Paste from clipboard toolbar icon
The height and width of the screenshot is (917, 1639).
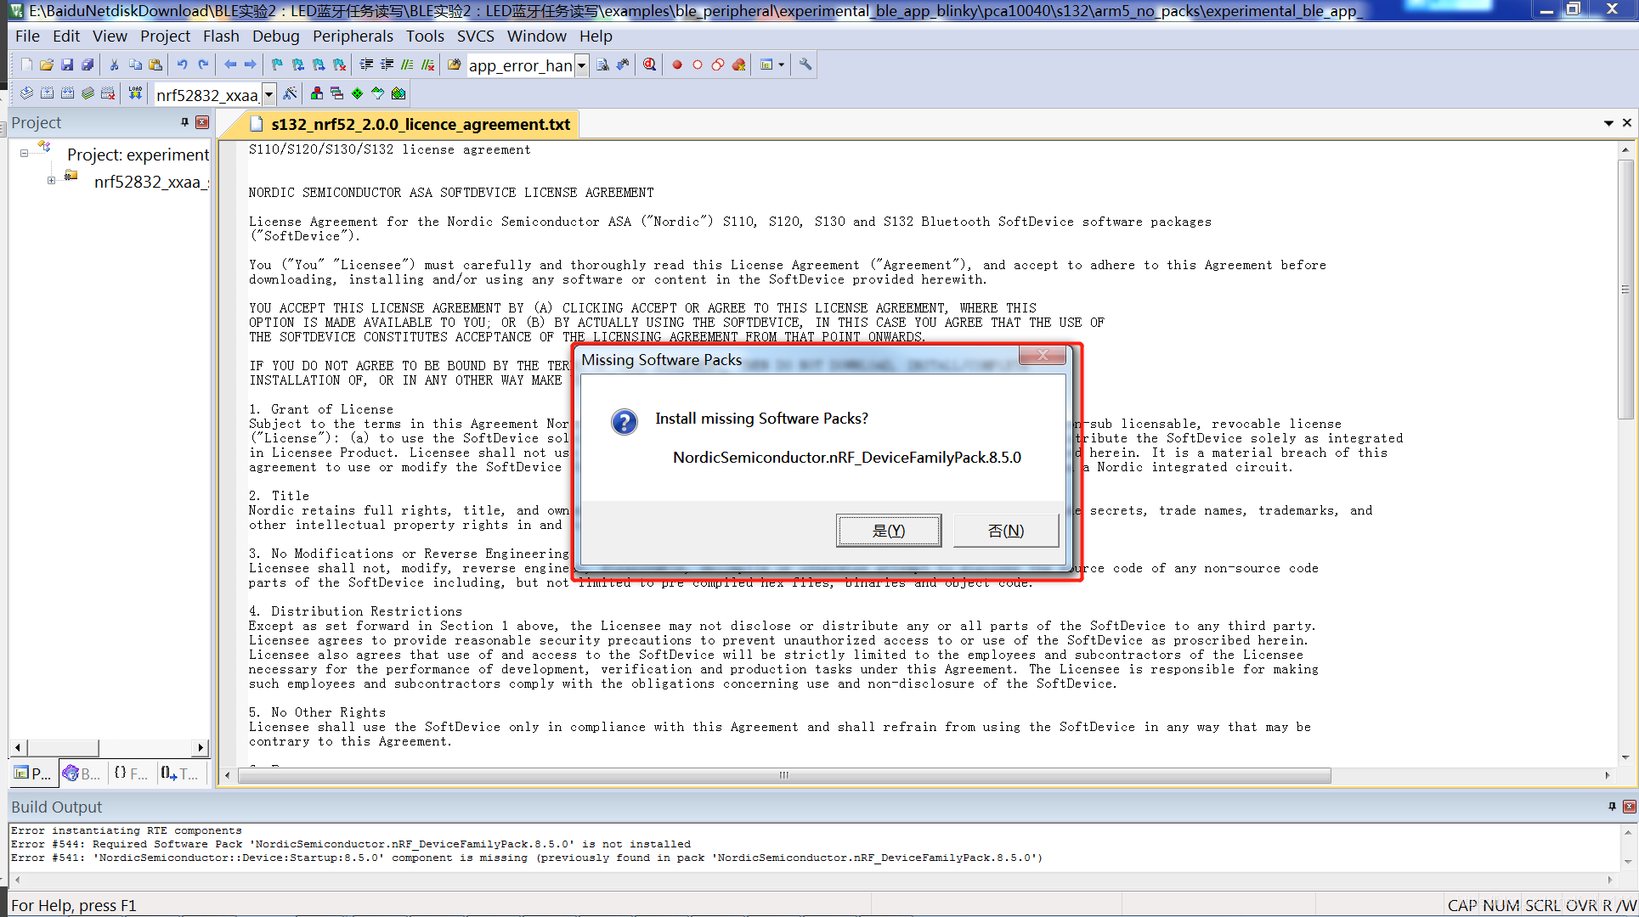point(155,65)
